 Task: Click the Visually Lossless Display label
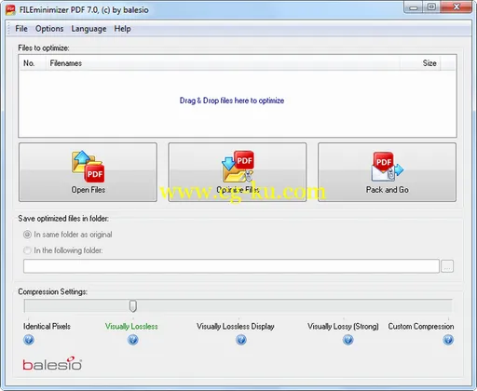(x=236, y=327)
